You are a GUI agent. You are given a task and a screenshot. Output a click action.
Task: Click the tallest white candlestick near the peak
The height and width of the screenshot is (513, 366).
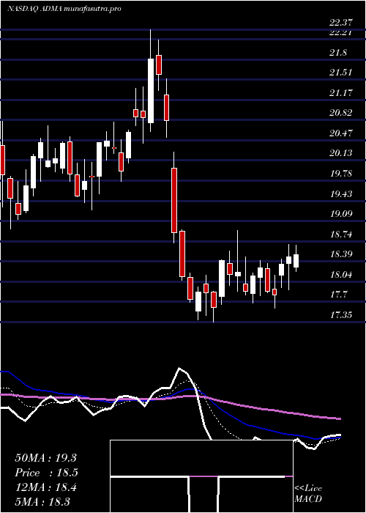click(150, 91)
